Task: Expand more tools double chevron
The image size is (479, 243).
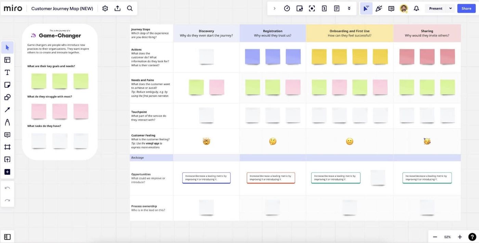Action: pos(349,9)
